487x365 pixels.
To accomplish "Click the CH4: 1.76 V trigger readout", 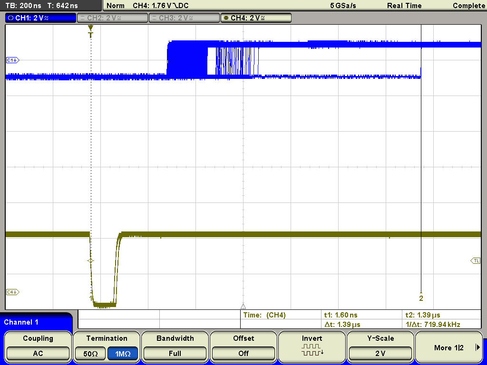I will tap(161, 6).
